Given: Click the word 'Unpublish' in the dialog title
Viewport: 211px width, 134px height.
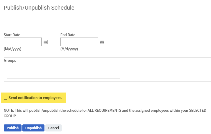Looking at the screenshot, I should pos(37,8).
